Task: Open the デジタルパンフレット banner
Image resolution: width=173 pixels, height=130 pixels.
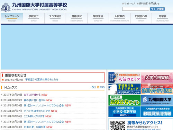Action: tap(125, 89)
